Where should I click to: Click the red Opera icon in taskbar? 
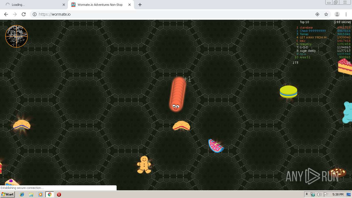pyautogui.click(x=59, y=194)
